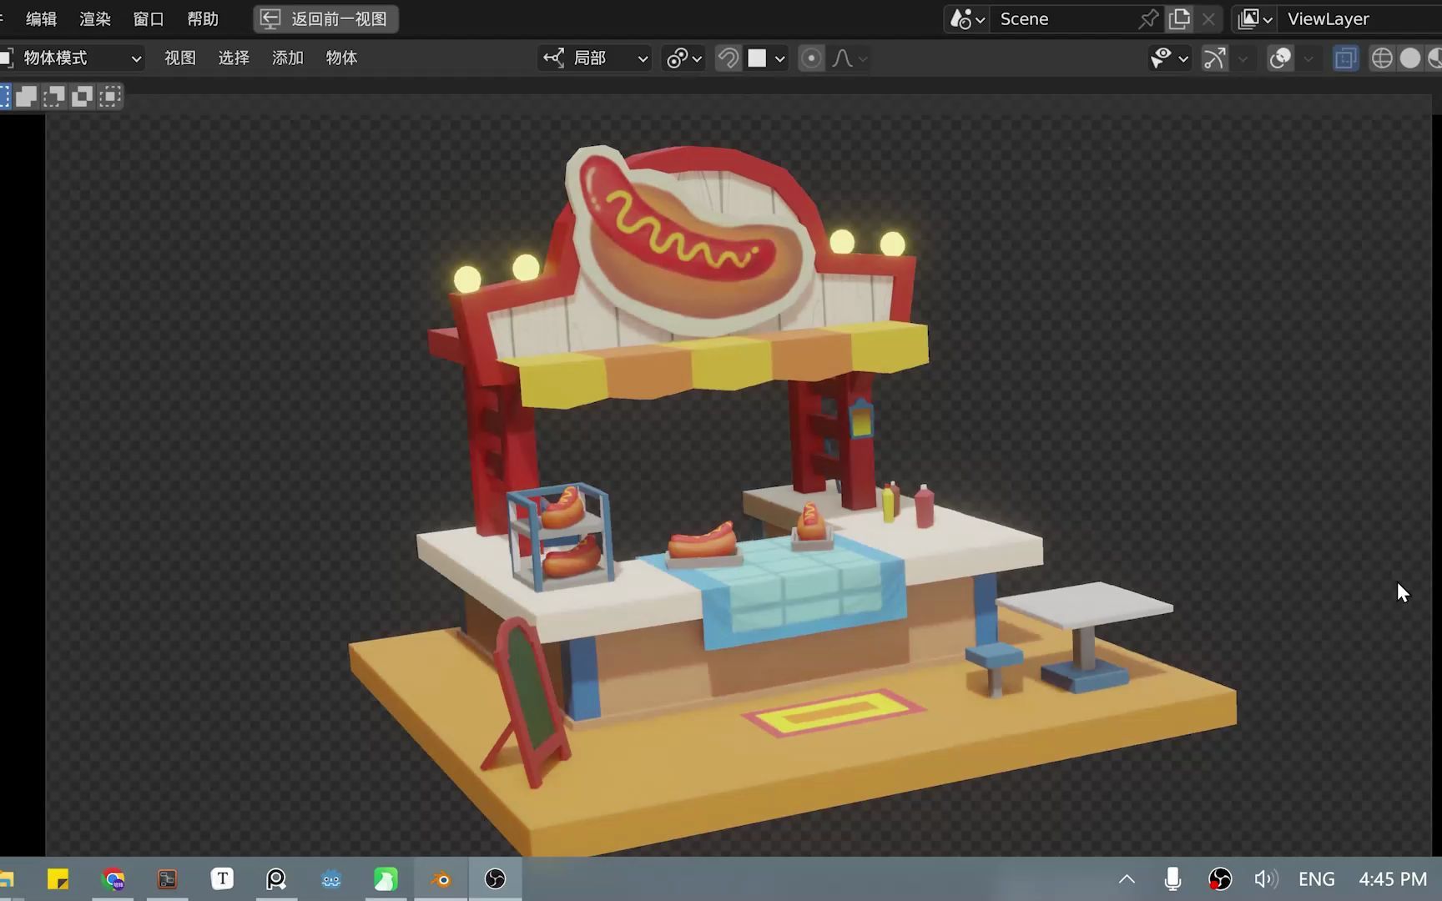Click the 返回前一视图 button
Viewport: 1442px width, 901px height.
pos(325,18)
